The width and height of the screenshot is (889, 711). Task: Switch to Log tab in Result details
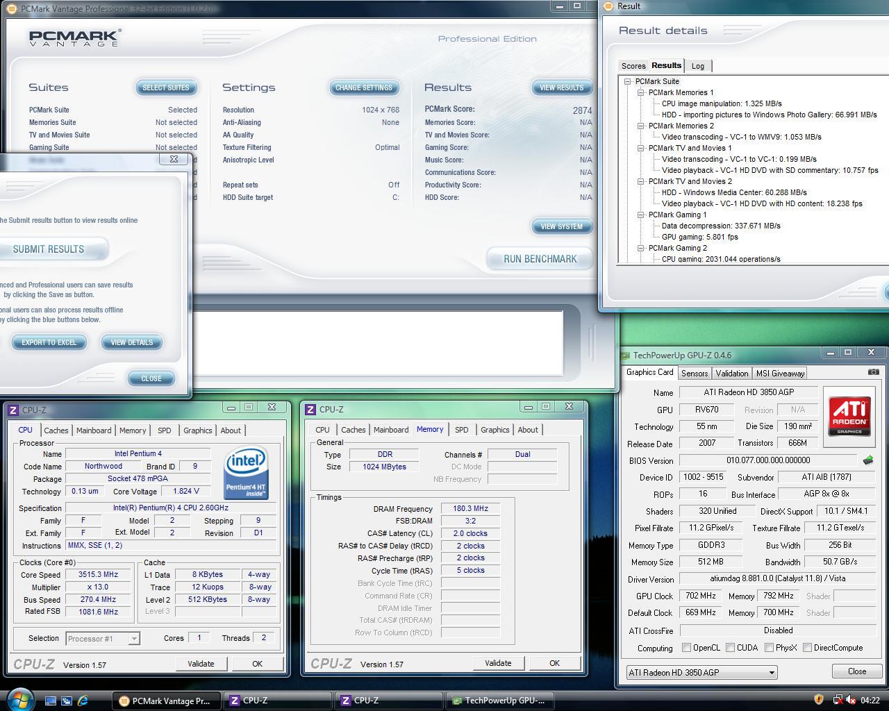click(698, 66)
